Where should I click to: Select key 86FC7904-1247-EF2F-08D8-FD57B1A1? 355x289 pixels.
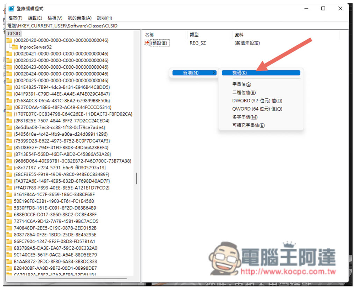coord(55,241)
